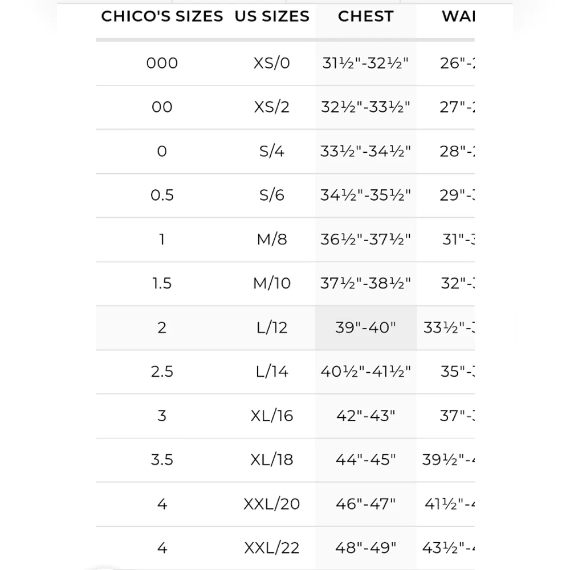Click the Chico's size 0.5 cell
This screenshot has height=570, width=570.
(162, 195)
